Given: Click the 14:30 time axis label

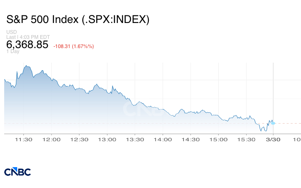Looking at the screenshot, I should coord(190,139).
